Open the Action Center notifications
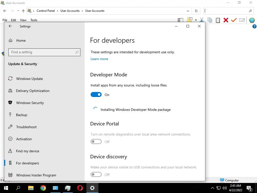Screen dimensions: 257x193 pyautogui.click(x=249, y=188)
